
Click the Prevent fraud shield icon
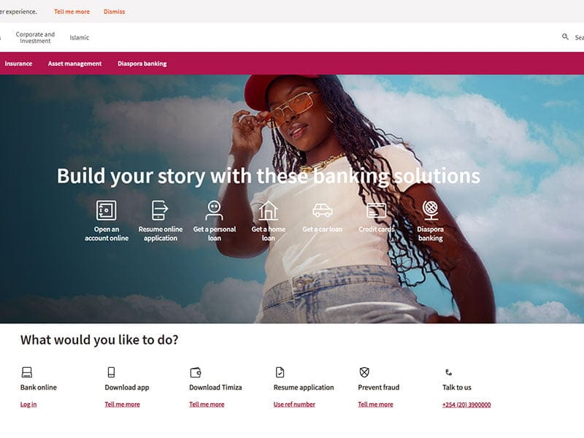364,372
